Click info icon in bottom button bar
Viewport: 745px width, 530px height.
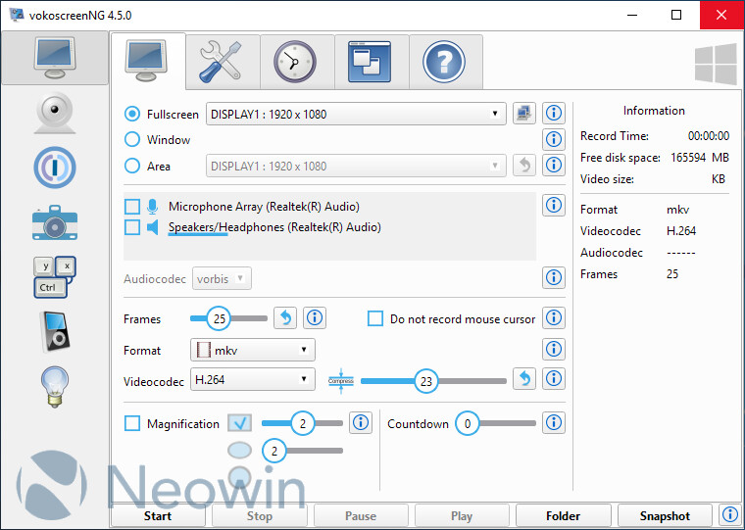click(729, 514)
